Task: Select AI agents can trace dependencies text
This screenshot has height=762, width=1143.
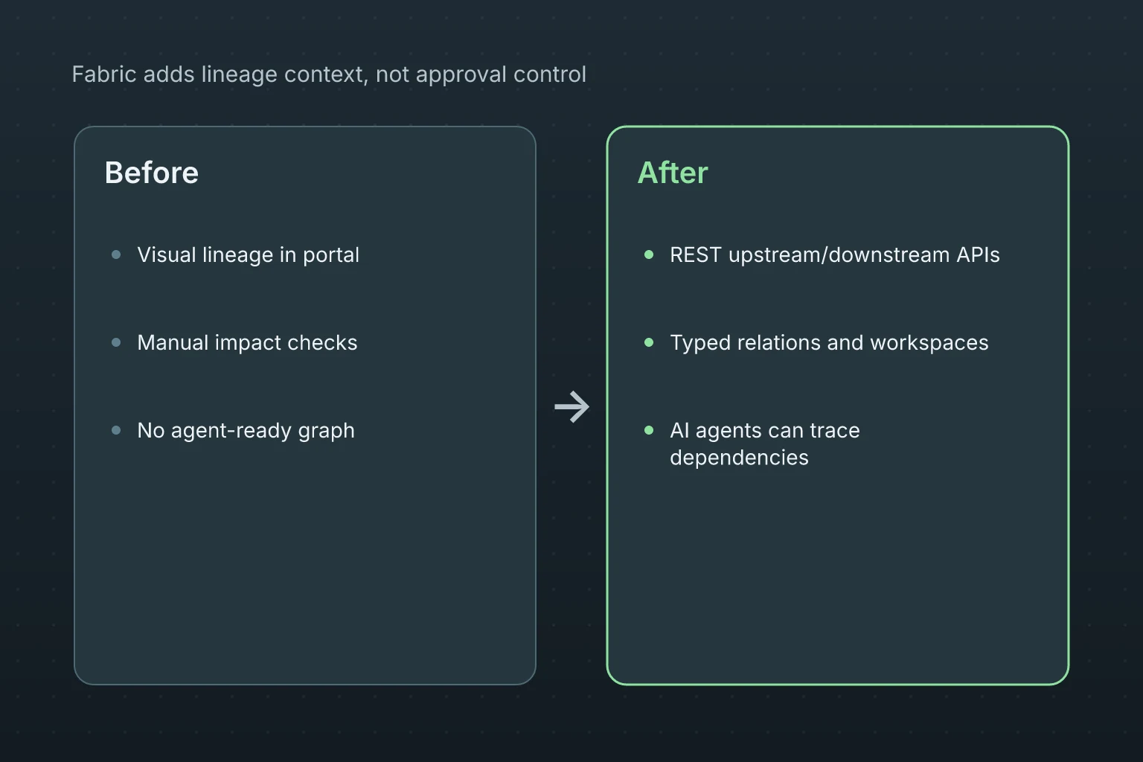Action: (x=765, y=444)
